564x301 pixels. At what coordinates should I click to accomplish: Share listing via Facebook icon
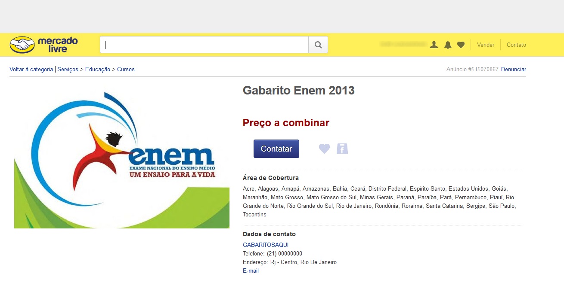[x=342, y=149]
